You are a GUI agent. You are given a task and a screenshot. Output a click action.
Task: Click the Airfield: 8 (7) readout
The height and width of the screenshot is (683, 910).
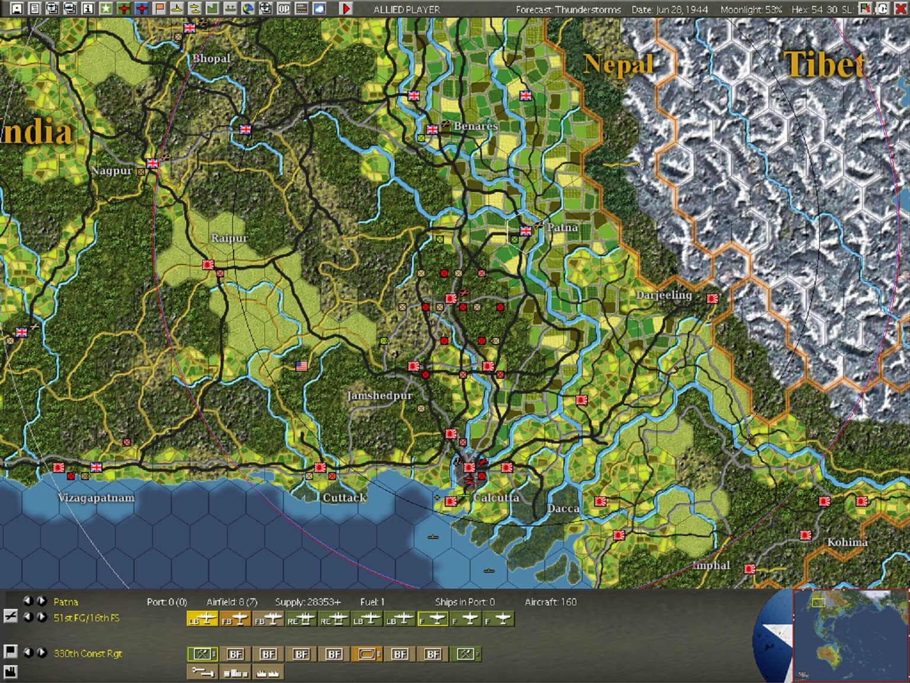point(232,602)
